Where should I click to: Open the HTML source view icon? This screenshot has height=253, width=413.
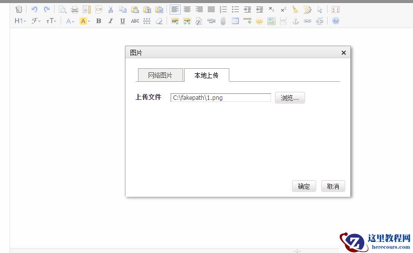[19, 10]
